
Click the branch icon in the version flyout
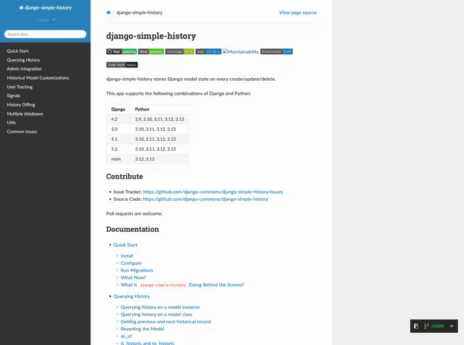[x=426, y=326]
